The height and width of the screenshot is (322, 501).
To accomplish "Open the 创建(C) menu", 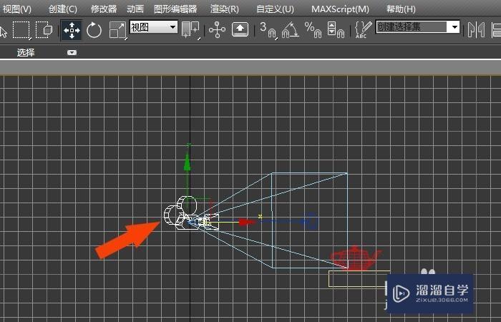I will pyautogui.click(x=63, y=9).
